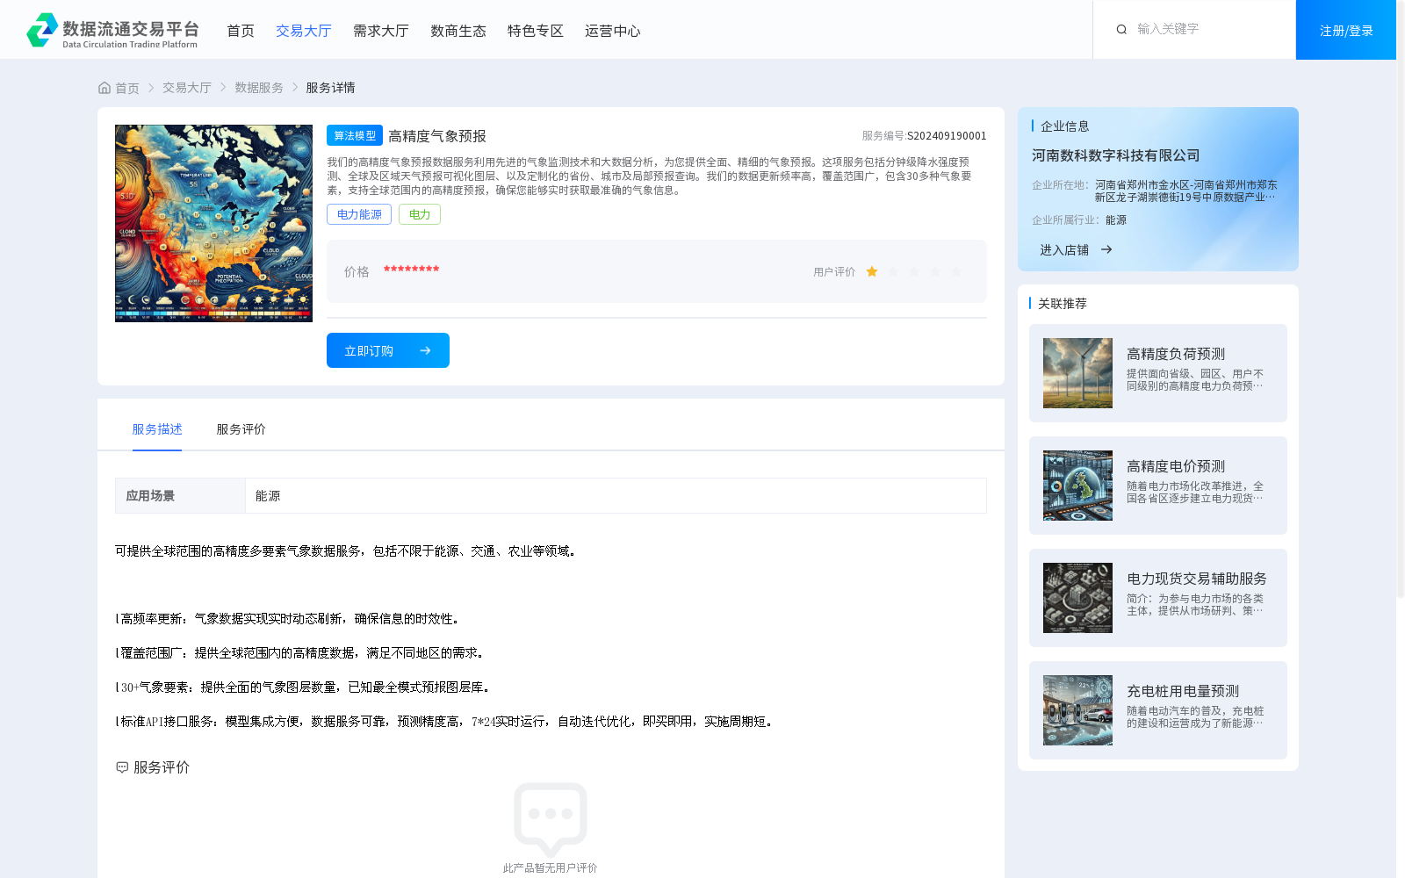Open 数商生态 in the top navigation

point(458,31)
